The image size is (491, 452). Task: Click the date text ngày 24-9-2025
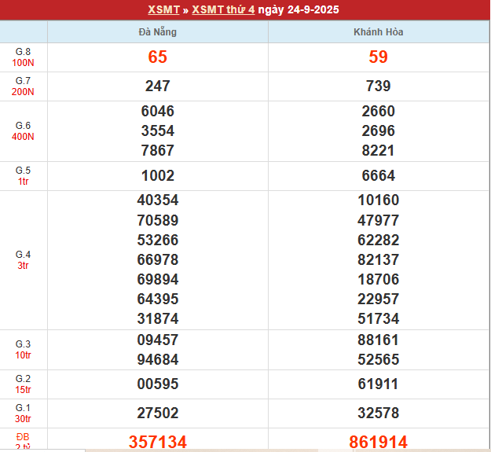pyautogui.click(x=299, y=9)
